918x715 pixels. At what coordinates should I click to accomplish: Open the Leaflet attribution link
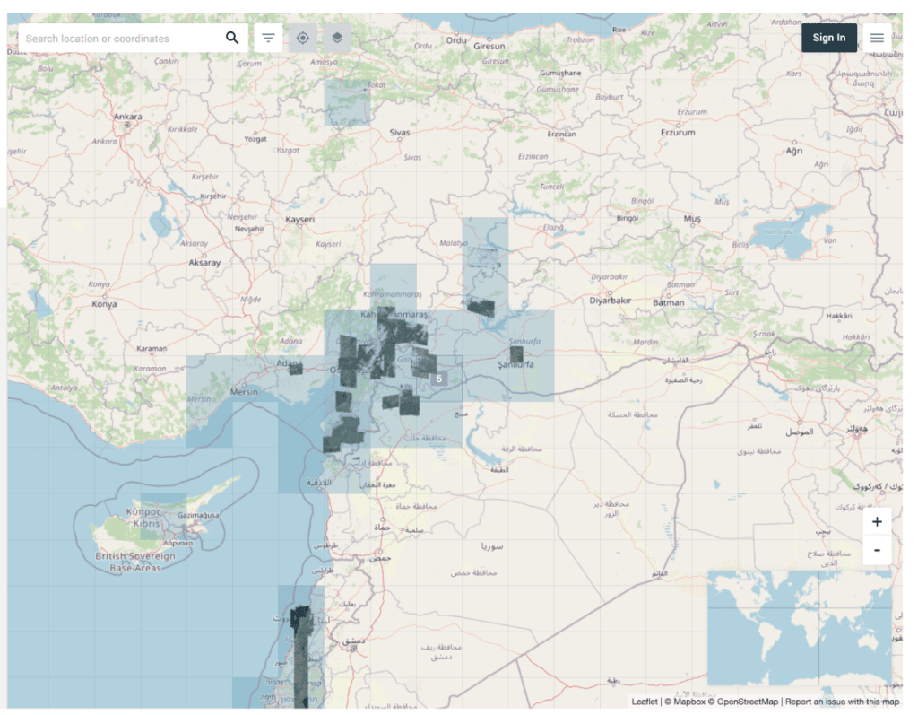(x=644, y=702)
